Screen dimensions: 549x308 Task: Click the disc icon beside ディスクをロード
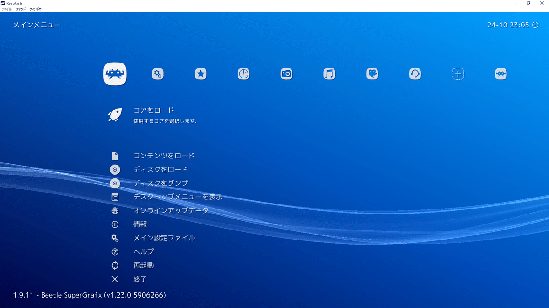click(115, 169)
